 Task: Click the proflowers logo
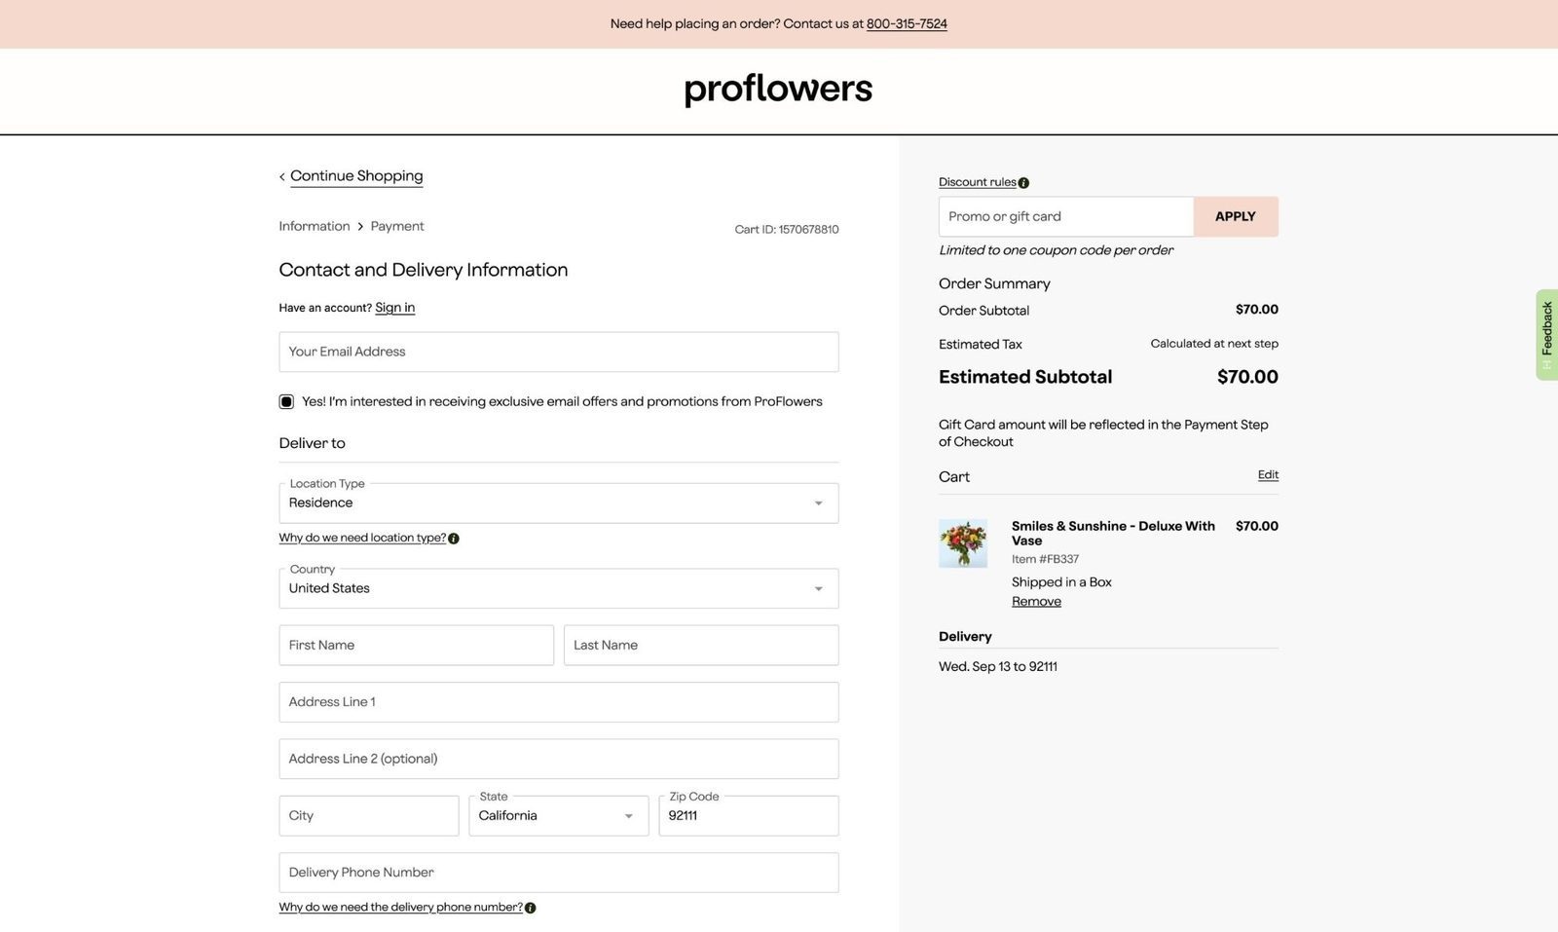tap(777, 89)
